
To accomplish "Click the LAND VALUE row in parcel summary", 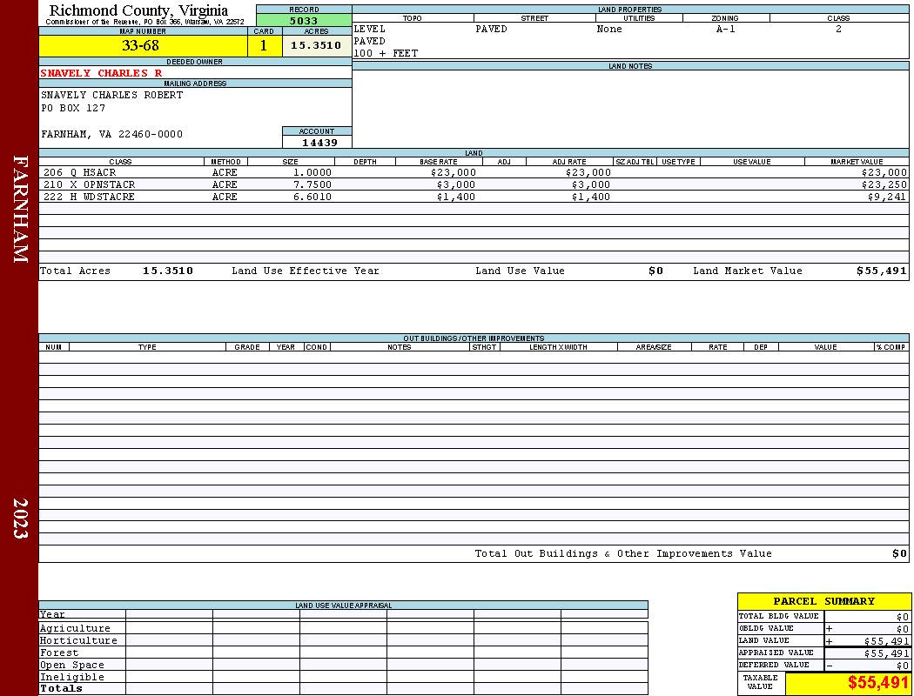I will (823, 640).
